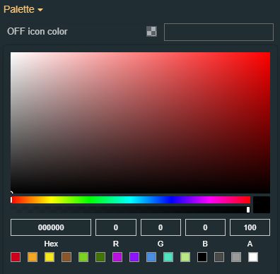This screenshot has height=274, width=280.
Task: Click the Hex label text
Action: click(x=51, y=244)
